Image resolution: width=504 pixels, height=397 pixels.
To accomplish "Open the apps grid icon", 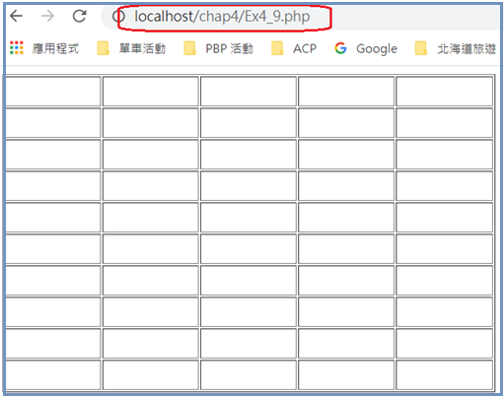I will (17, 48).
